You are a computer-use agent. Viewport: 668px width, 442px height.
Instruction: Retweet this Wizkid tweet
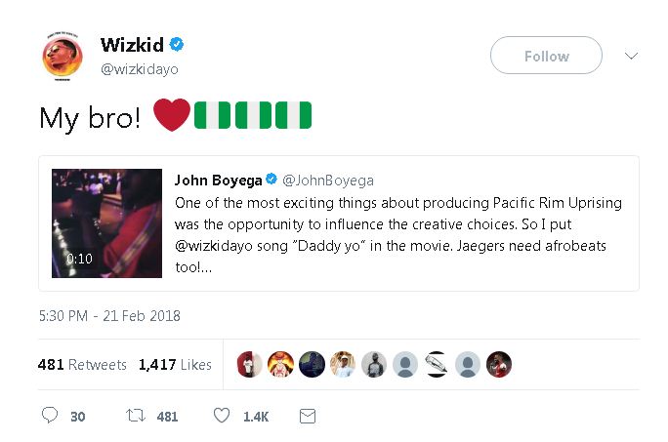pyautogui.click(x=137, y=416)
